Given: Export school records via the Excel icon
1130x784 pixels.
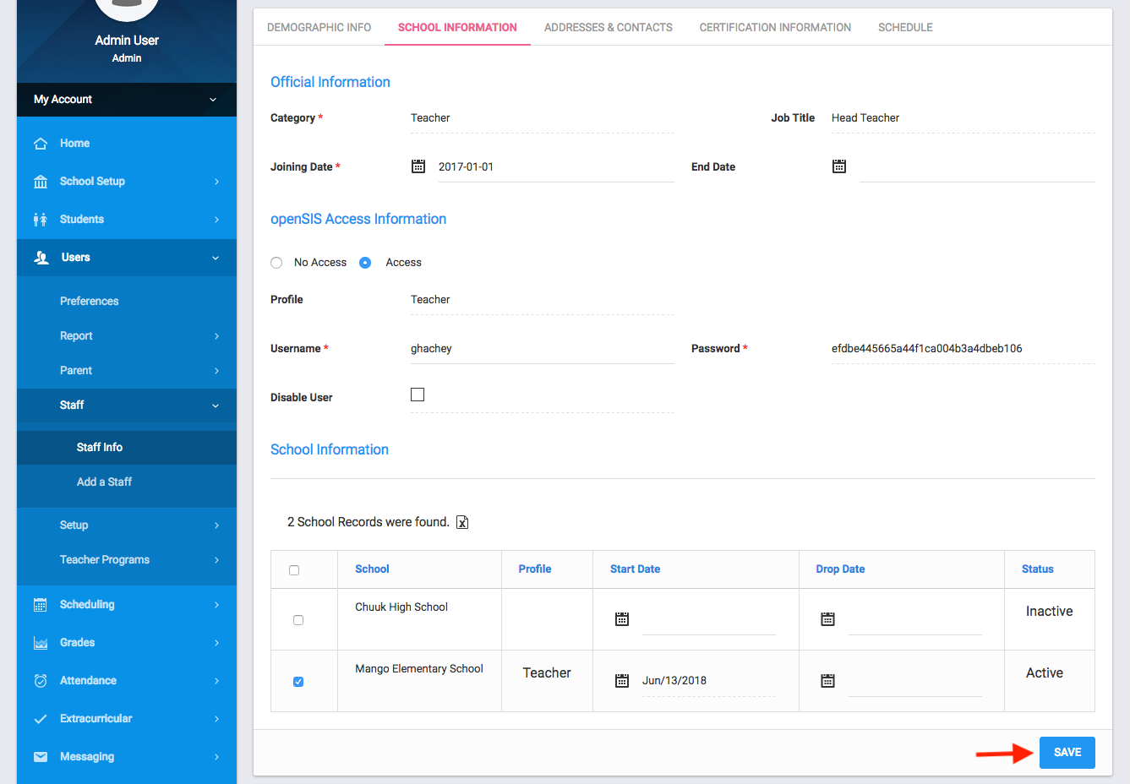Looking at the screenshot, I should (x=462, y=522).
